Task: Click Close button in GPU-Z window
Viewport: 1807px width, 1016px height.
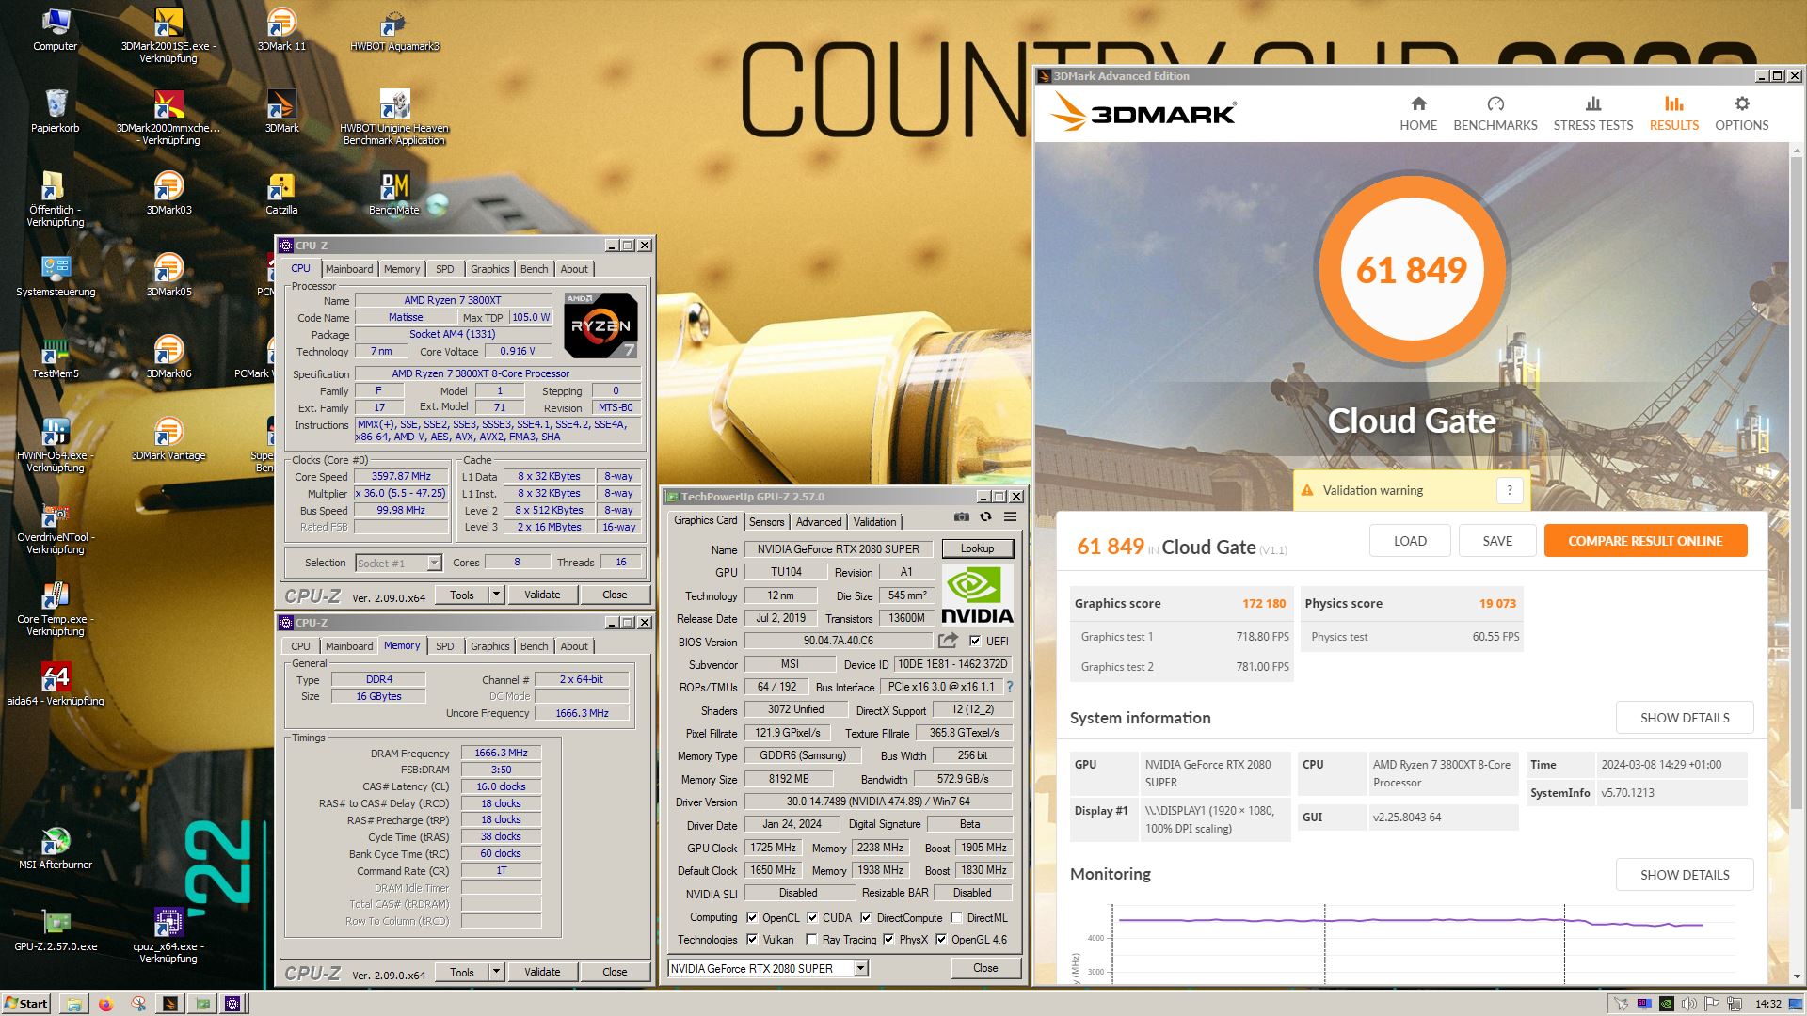Action: coord(984,968)
